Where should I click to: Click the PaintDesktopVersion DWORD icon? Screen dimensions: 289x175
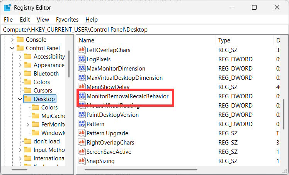click(x=82, y=115)
